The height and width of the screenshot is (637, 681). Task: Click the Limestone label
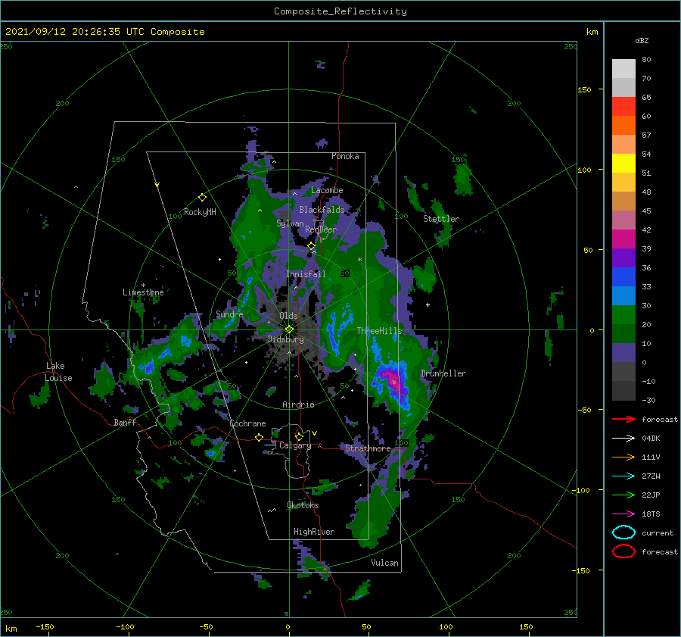(143, 292)
